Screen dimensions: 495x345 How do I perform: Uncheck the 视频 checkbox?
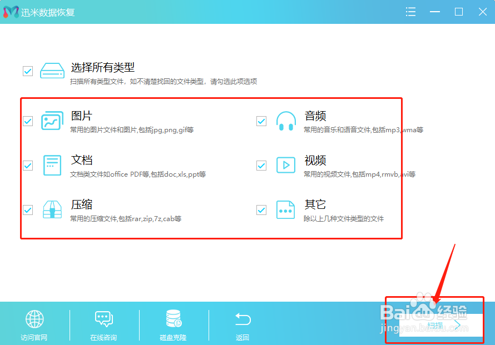[x=261, y=165]
